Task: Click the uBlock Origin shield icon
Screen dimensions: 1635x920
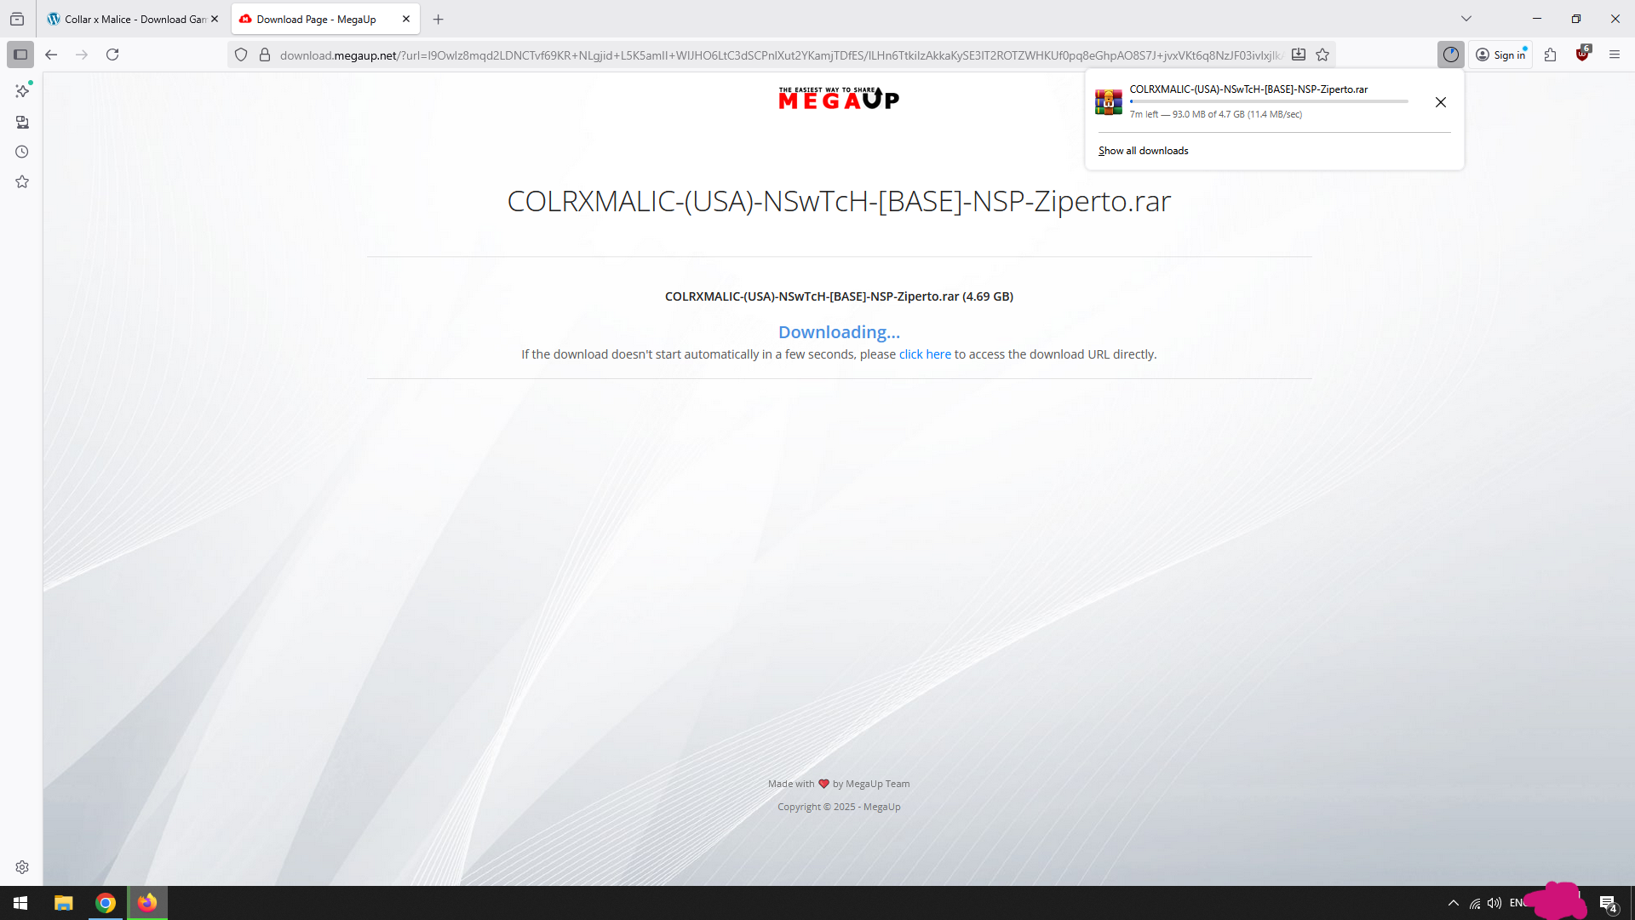Action: point(1582,55)
